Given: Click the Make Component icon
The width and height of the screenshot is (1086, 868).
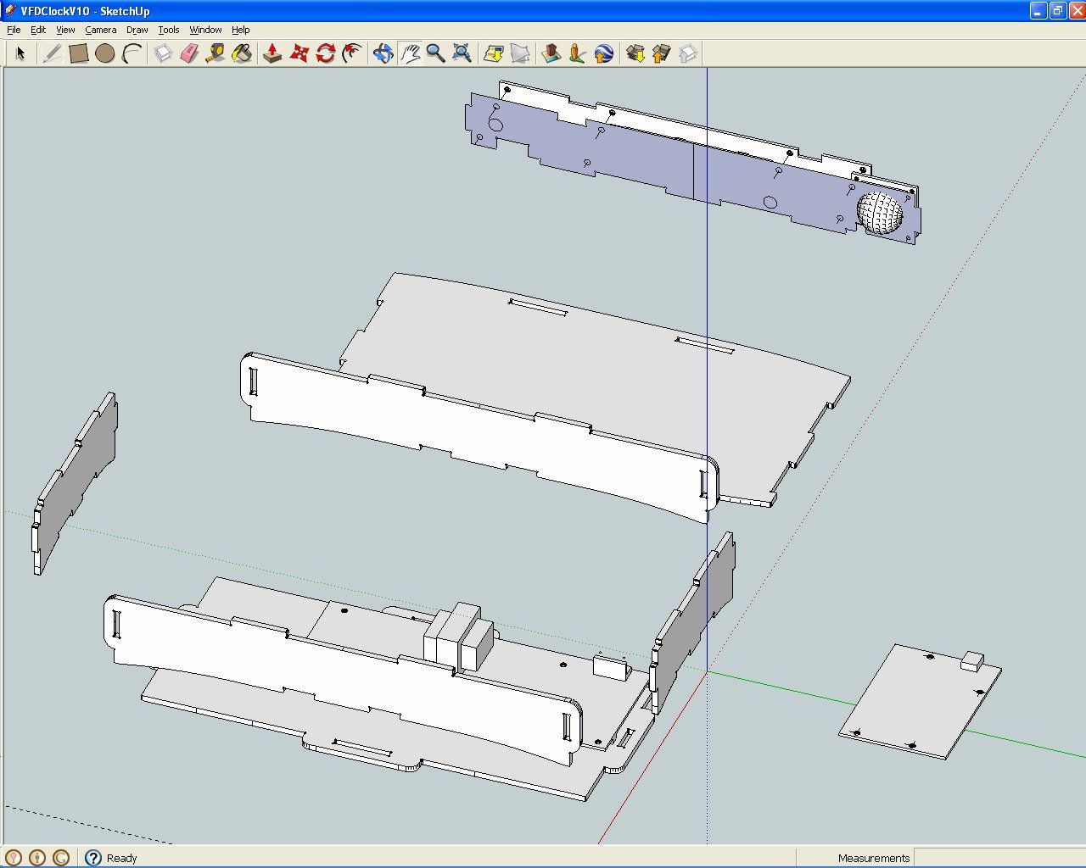Looking at the screenshot, I should 163,53.
